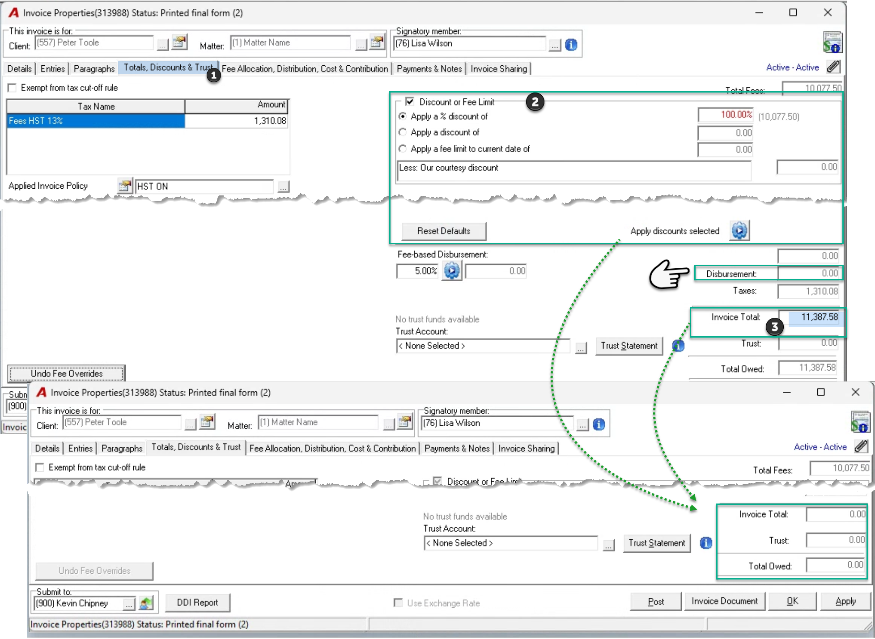This screenshot has width=875, height=639.
Task: Click paperclip attachment icon, upper window
Action: point(833,67)
